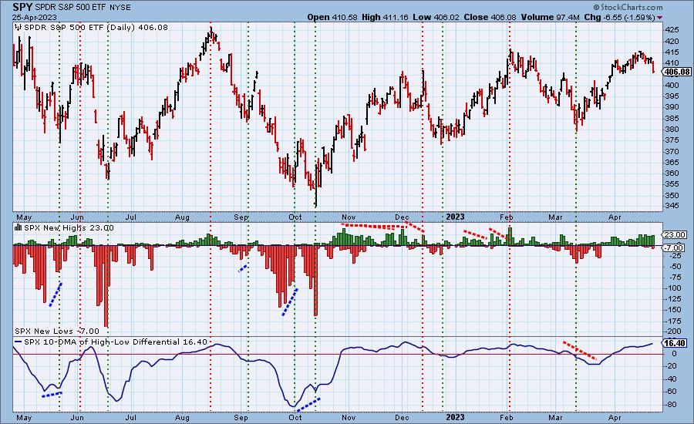The width and height of the screenshot is (694, 424).
Task: Click the Low 406.02 value
Action: pyautogui.click(x=436, y=17)
